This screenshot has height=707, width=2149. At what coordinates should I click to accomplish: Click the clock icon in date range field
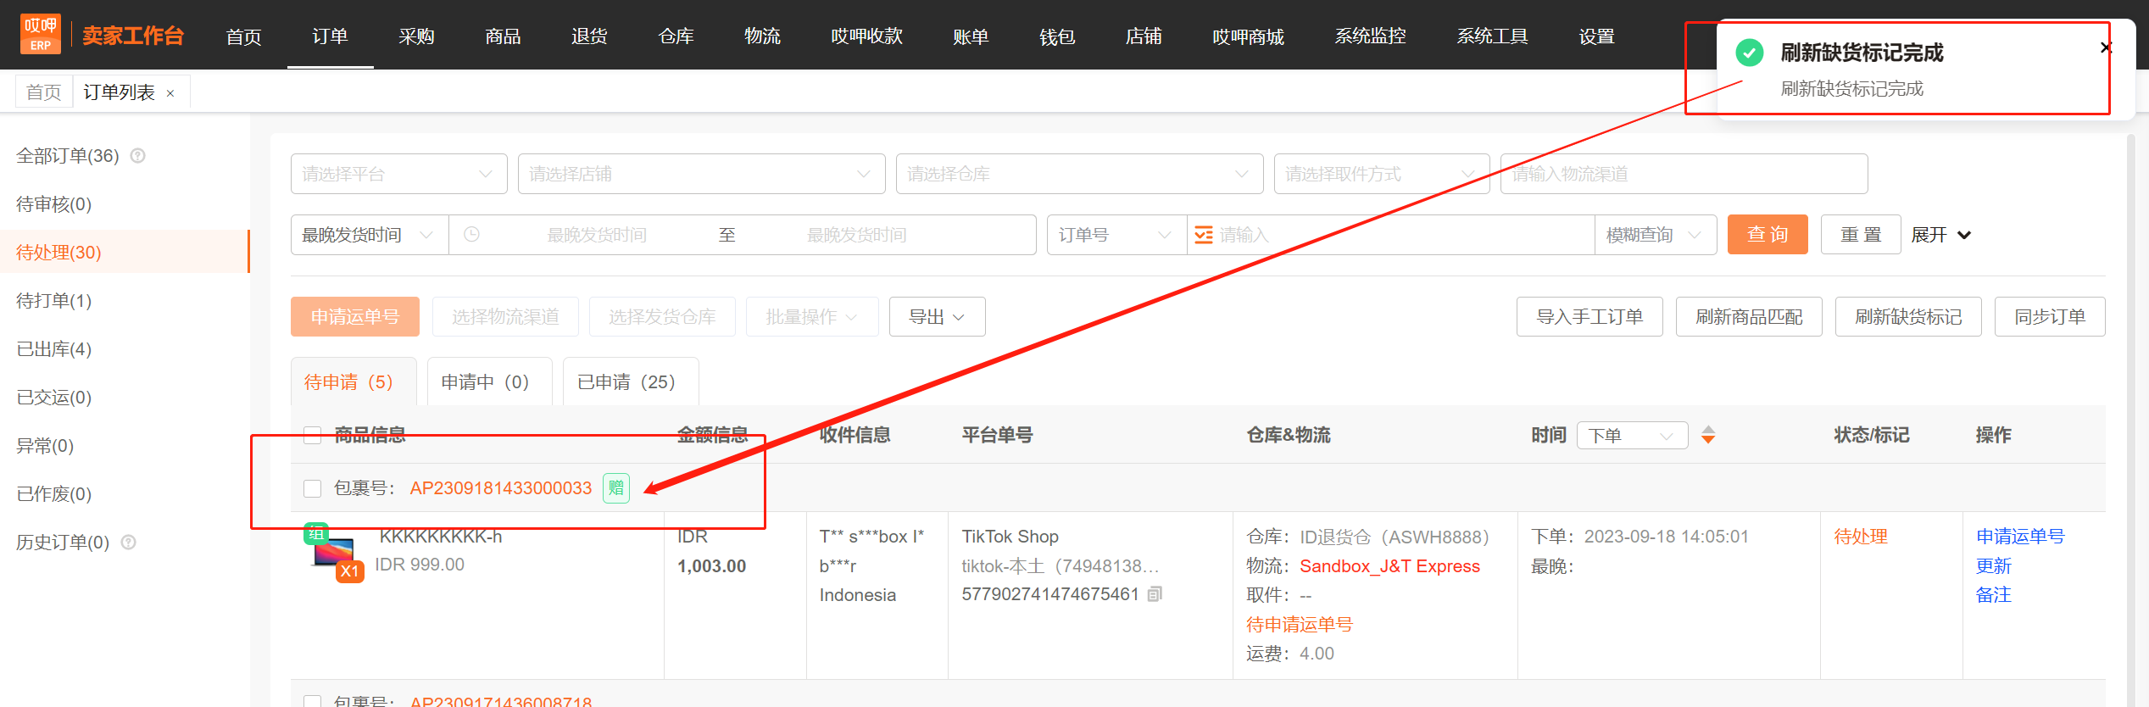pyautogui.click(x=471, y=235)
